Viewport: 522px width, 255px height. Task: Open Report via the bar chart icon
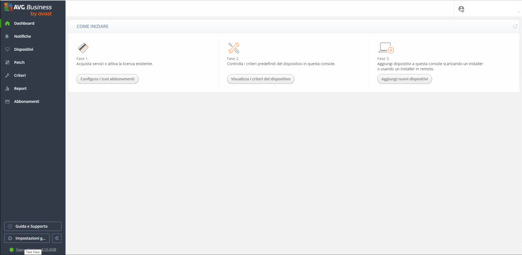click(7, 88)
